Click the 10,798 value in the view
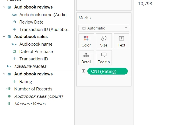Image resolution: width=177 pixels, height=125 pixels. pos(145,4)
